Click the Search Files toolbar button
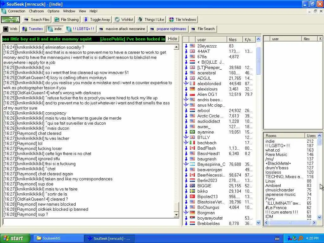Image resolution: width=324 pixels, height=243 pixels. point(37,20)
